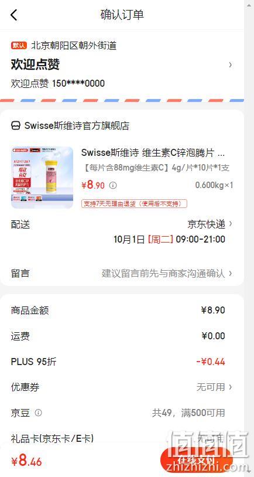The height and width of the screenshot is (477, 254).
Task: Open the 留言 message entry row
Action: [122, 273]
